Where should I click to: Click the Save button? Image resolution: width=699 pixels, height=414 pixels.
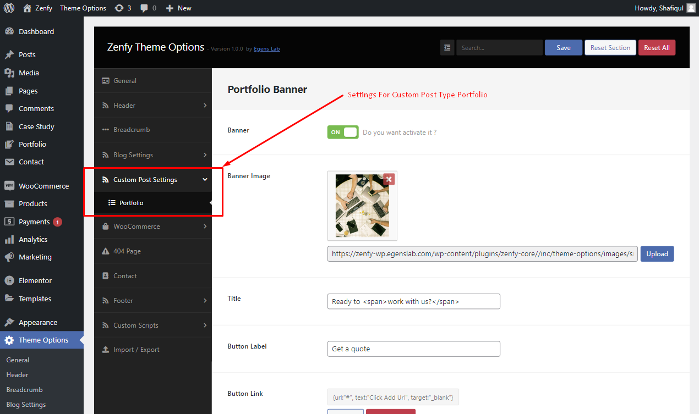(564, 48)
